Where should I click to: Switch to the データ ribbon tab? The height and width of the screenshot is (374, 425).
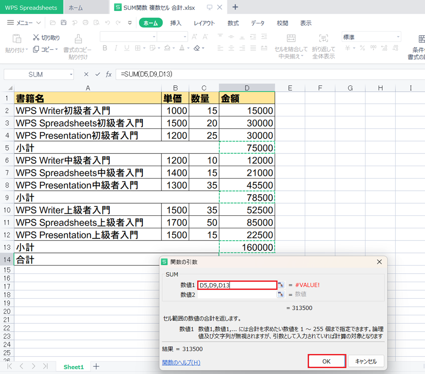pos(258,23)
